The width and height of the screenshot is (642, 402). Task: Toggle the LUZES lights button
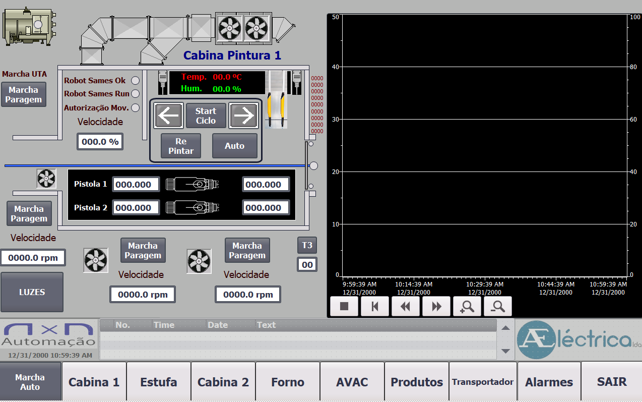pyautogui.click(x=32, y=292)
